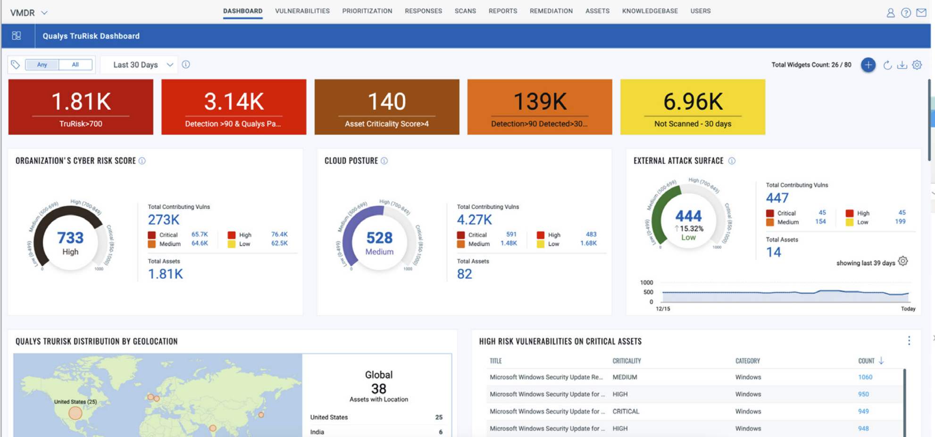The image size is (935, 437).
Task: Open the Remediation tab
Action: 551,11
